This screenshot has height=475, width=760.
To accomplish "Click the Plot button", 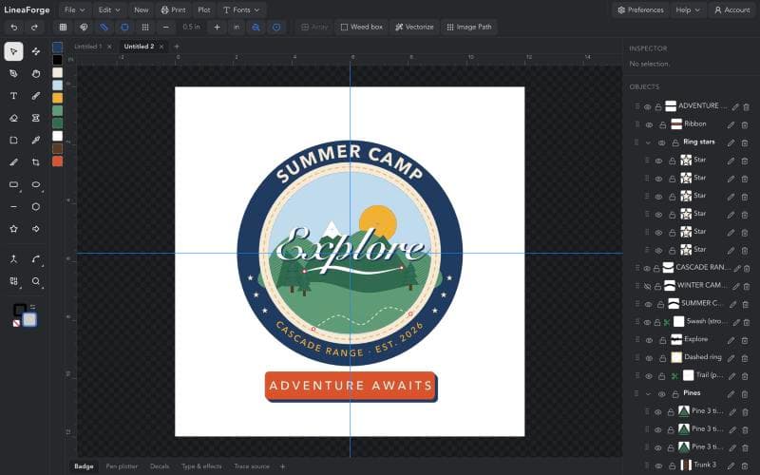I will click(204, 9).
